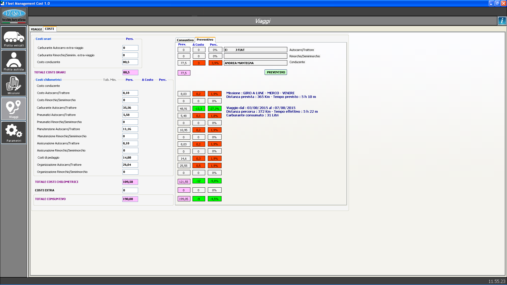Click the Conducente Prev. value 77,5

tap(184, 63)
